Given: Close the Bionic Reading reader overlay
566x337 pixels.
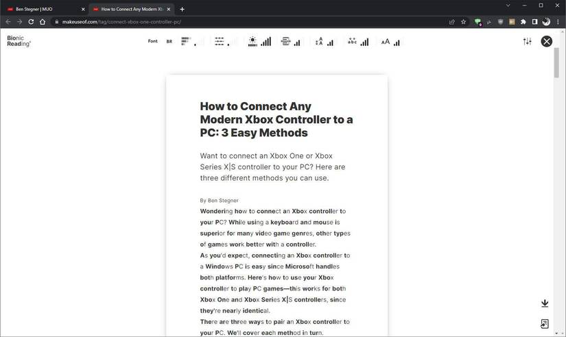Looking at the screenshot, I should 547,42.
